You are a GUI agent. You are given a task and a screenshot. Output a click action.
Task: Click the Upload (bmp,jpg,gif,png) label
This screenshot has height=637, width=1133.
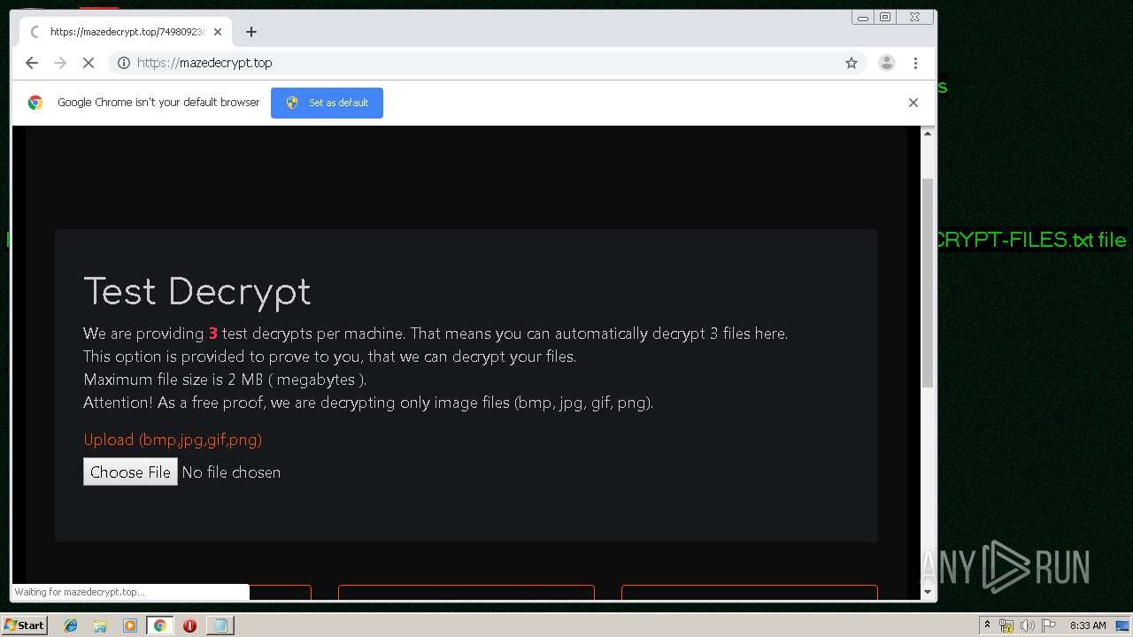coord(173,440)
